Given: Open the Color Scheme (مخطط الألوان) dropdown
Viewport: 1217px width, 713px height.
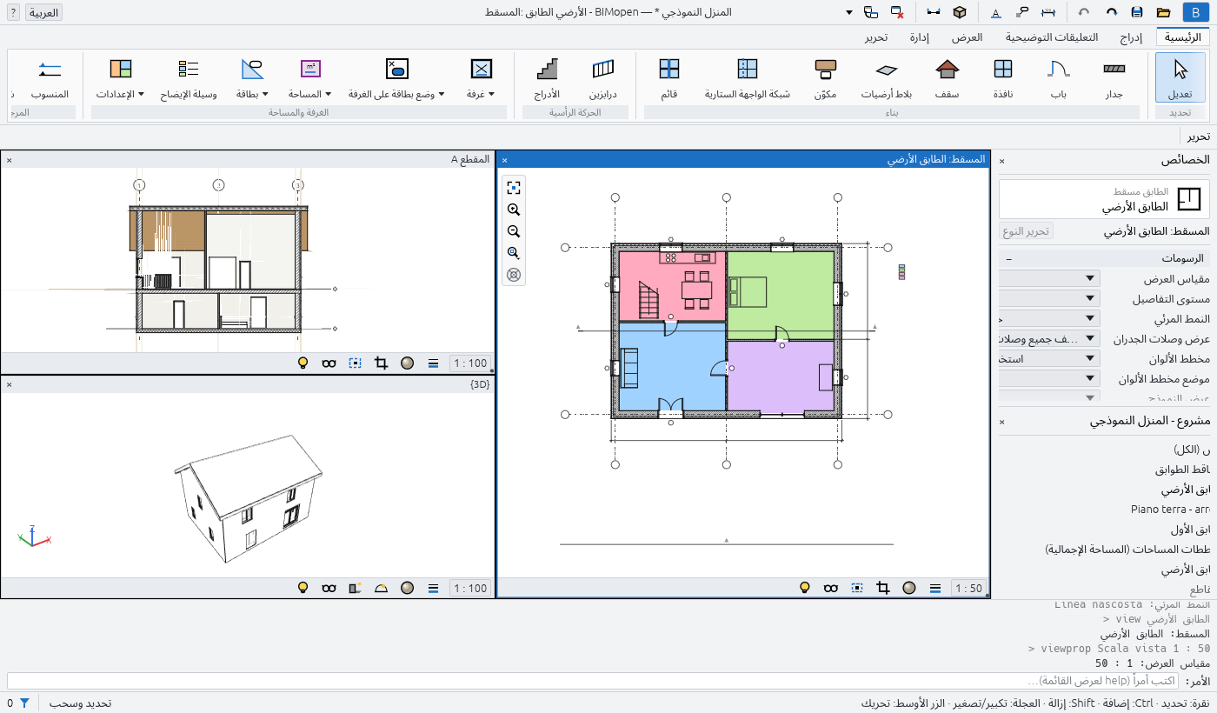Looking at the screenshot, I should point(1048,358).
